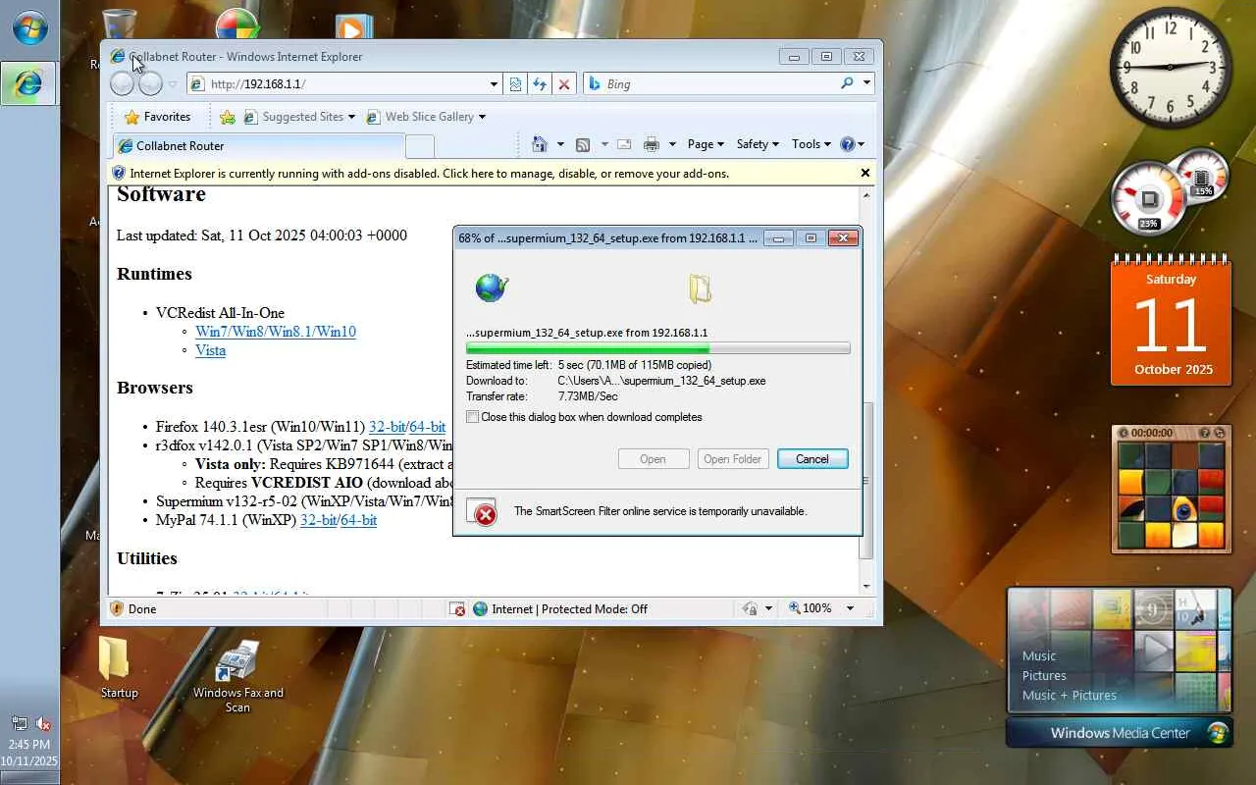Click the RSS Feeds icon
Viewport: 1256px width, 785px height.
(x=583, y=144)
